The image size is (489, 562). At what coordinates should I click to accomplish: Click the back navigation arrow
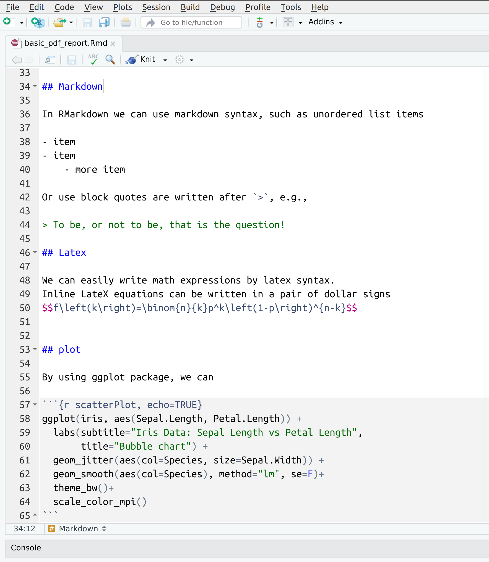[17, 60]
